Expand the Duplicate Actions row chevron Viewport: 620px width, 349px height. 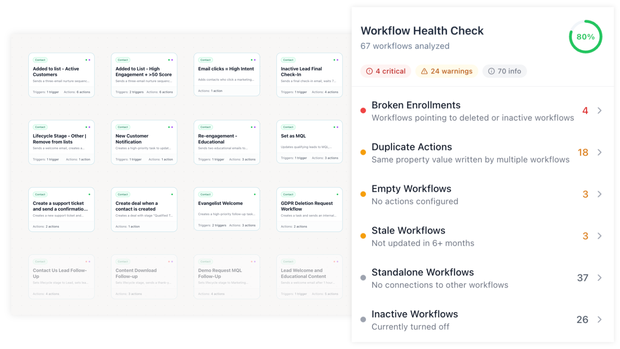tap(600, 152)
